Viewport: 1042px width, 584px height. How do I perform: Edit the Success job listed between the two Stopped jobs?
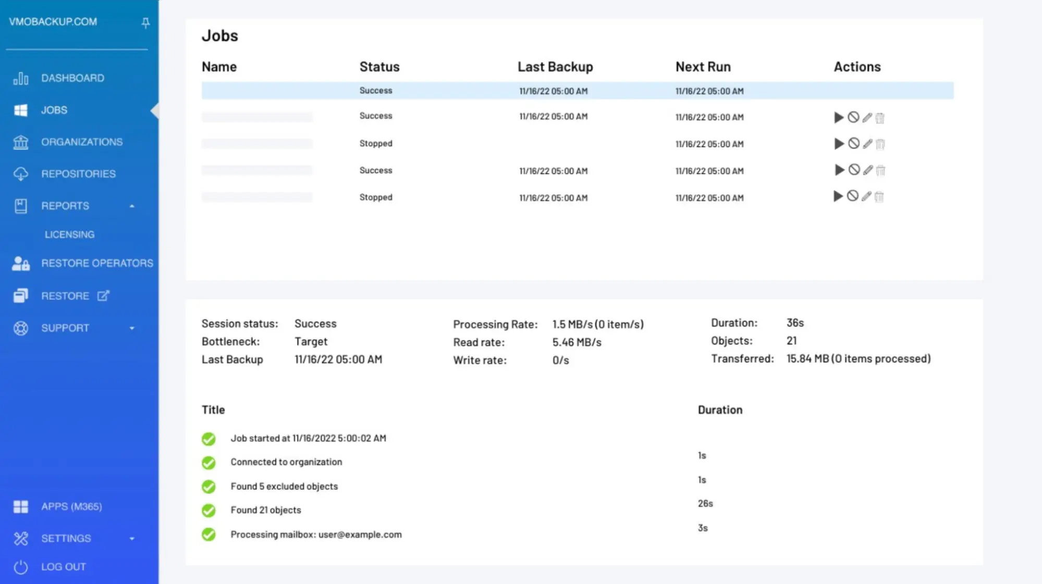pos(868,170)
